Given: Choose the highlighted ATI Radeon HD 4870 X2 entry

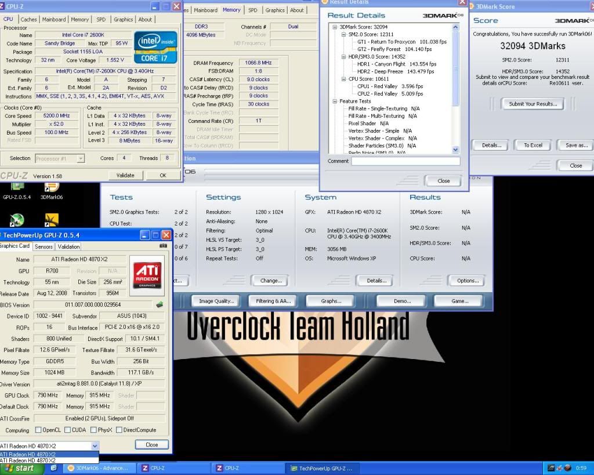Looking at the screenshot, I should point(49,455).
